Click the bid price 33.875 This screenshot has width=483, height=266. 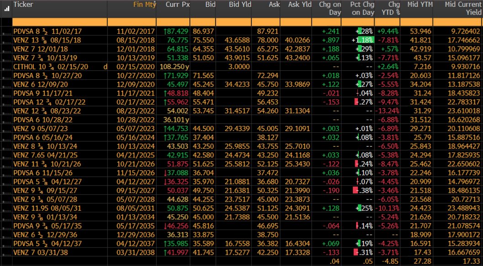[x=204, y=235]
